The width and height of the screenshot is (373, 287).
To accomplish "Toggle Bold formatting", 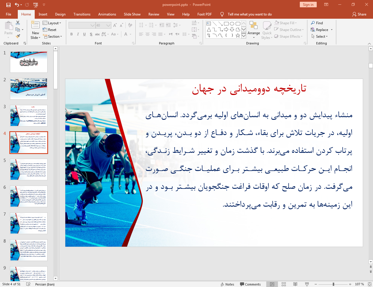I will [x=71, y=34].
